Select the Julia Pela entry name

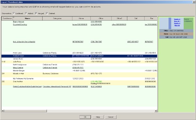17,62
